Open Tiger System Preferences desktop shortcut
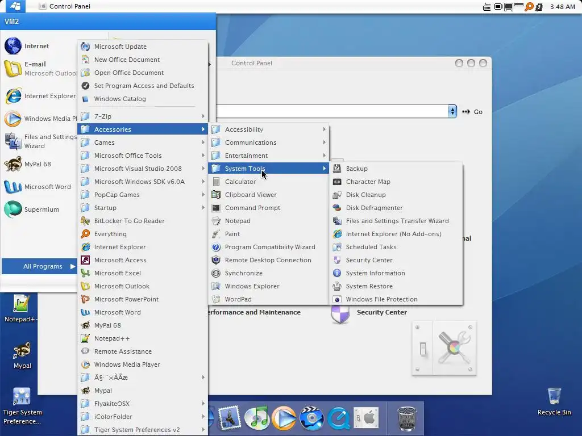 pyautogui.click(x=22, y=406)
